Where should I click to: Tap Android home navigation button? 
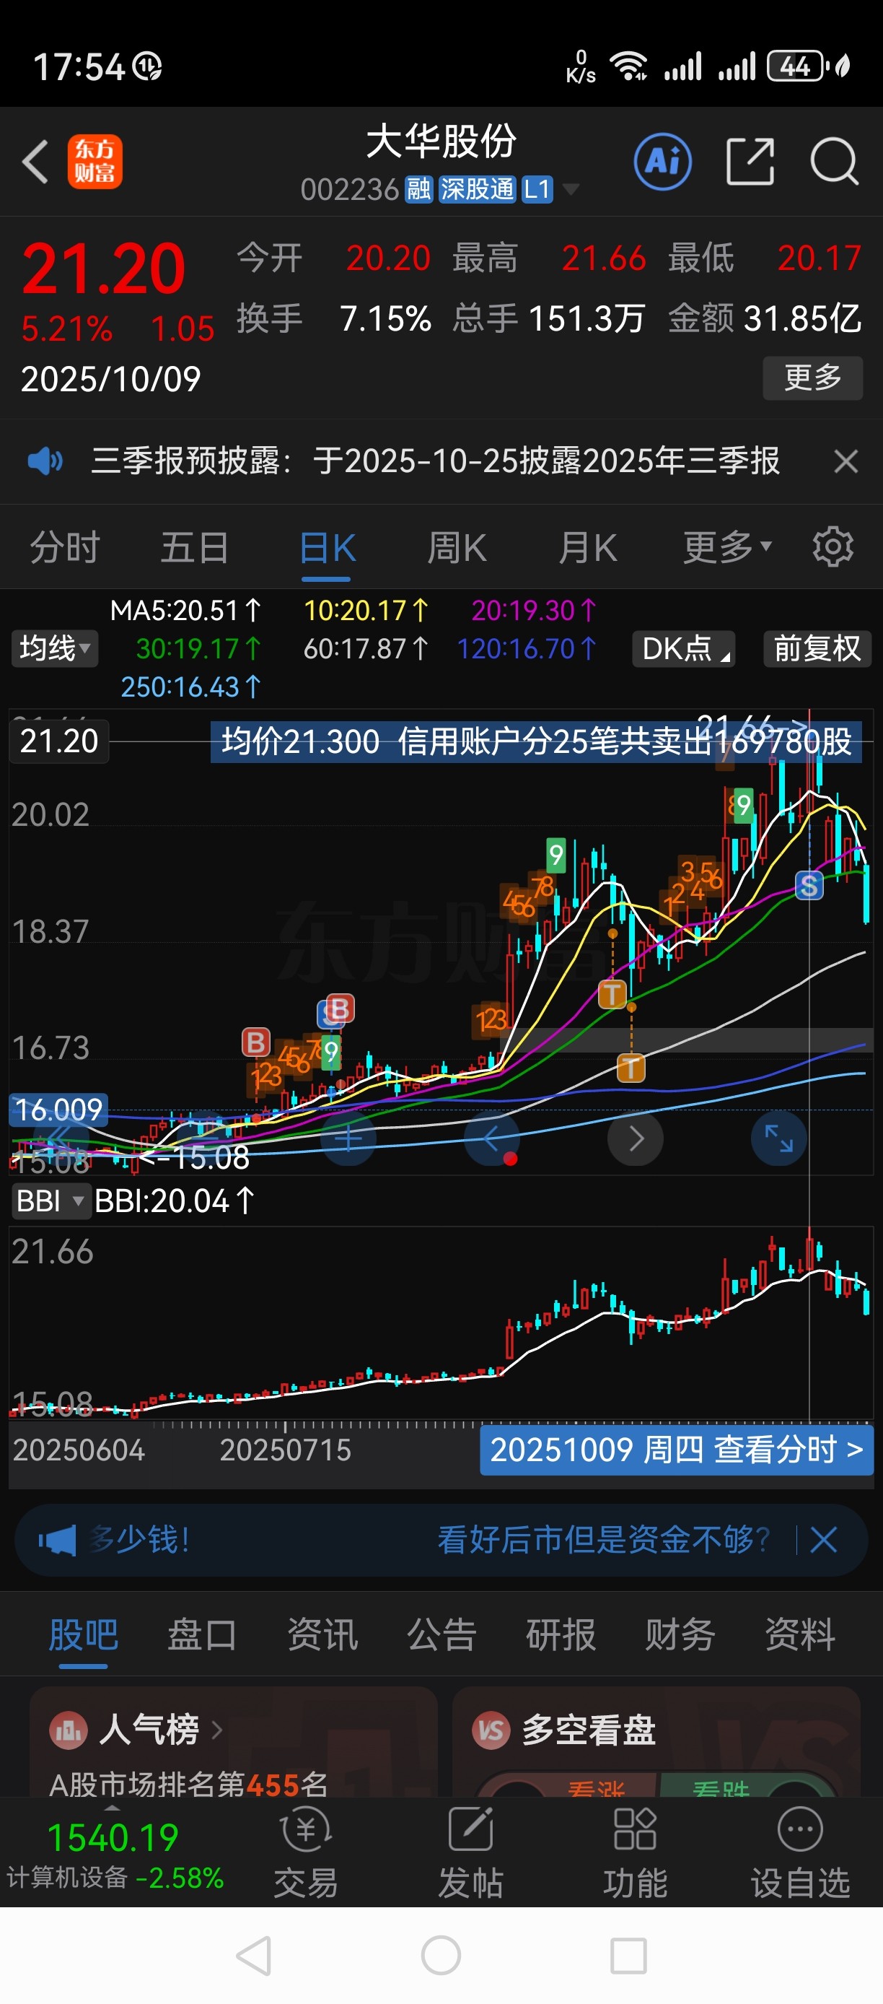[441, 1956]
